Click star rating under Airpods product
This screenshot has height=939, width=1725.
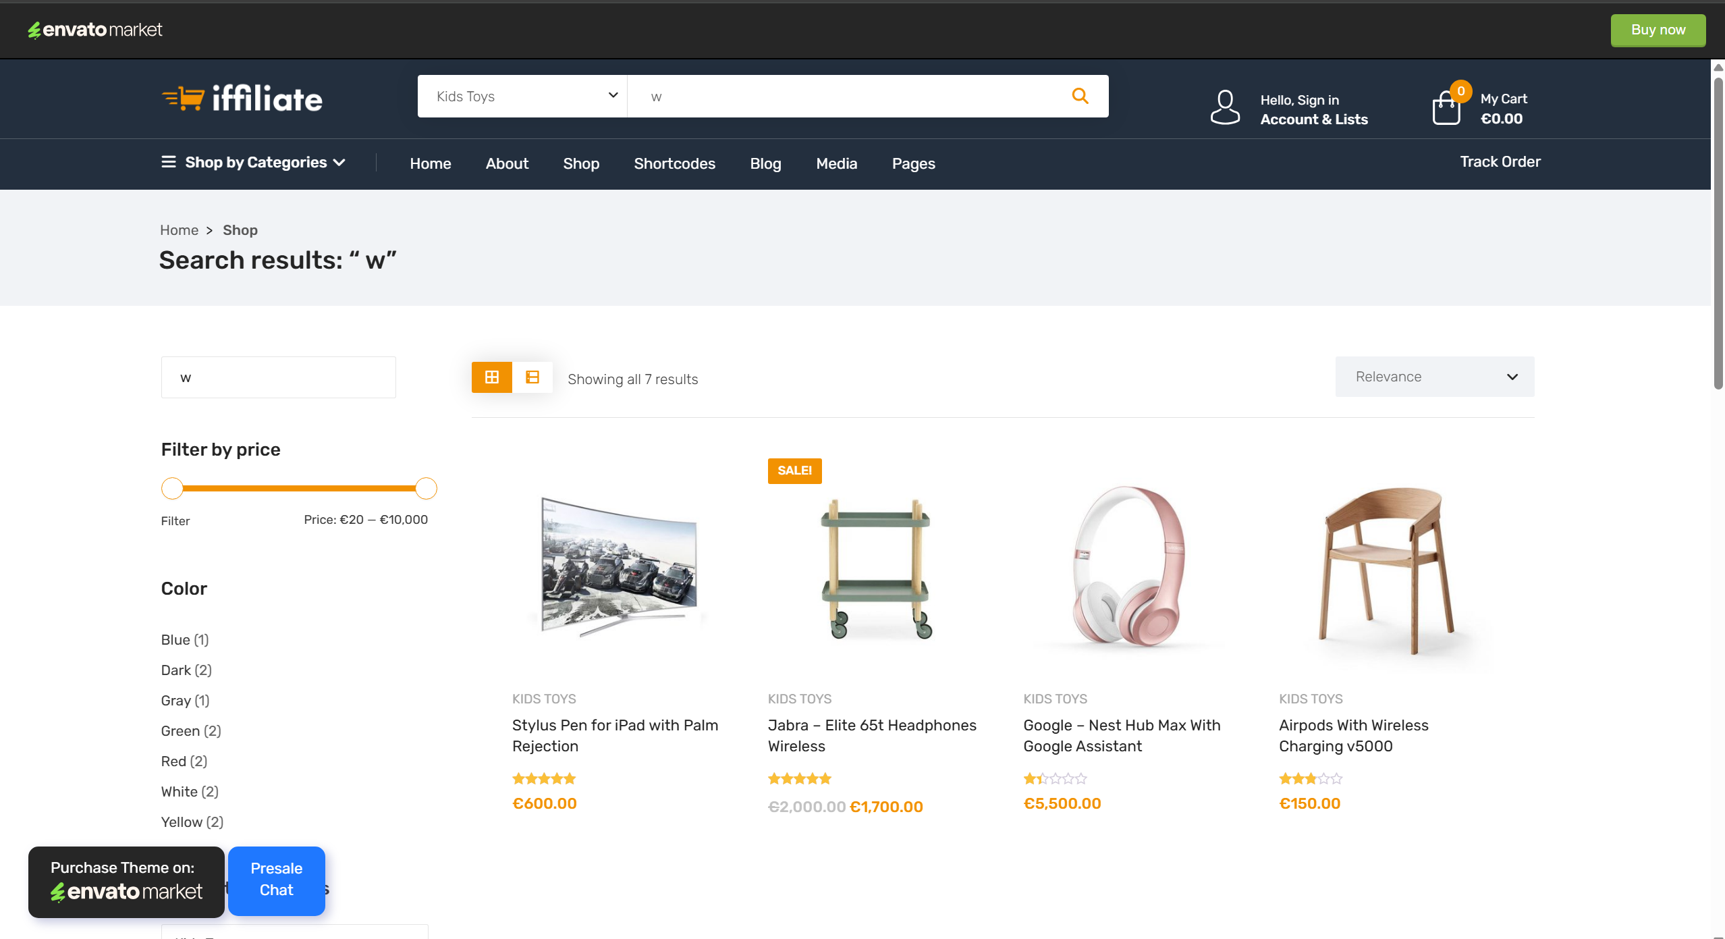tap(1311, 778)
